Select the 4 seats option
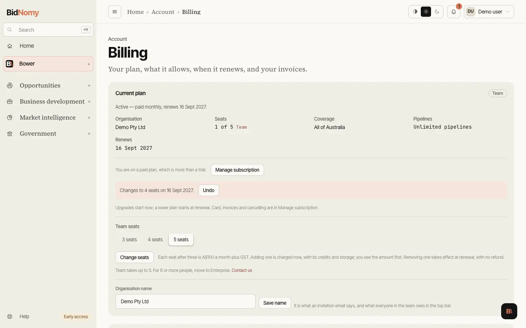 [155, 240]
